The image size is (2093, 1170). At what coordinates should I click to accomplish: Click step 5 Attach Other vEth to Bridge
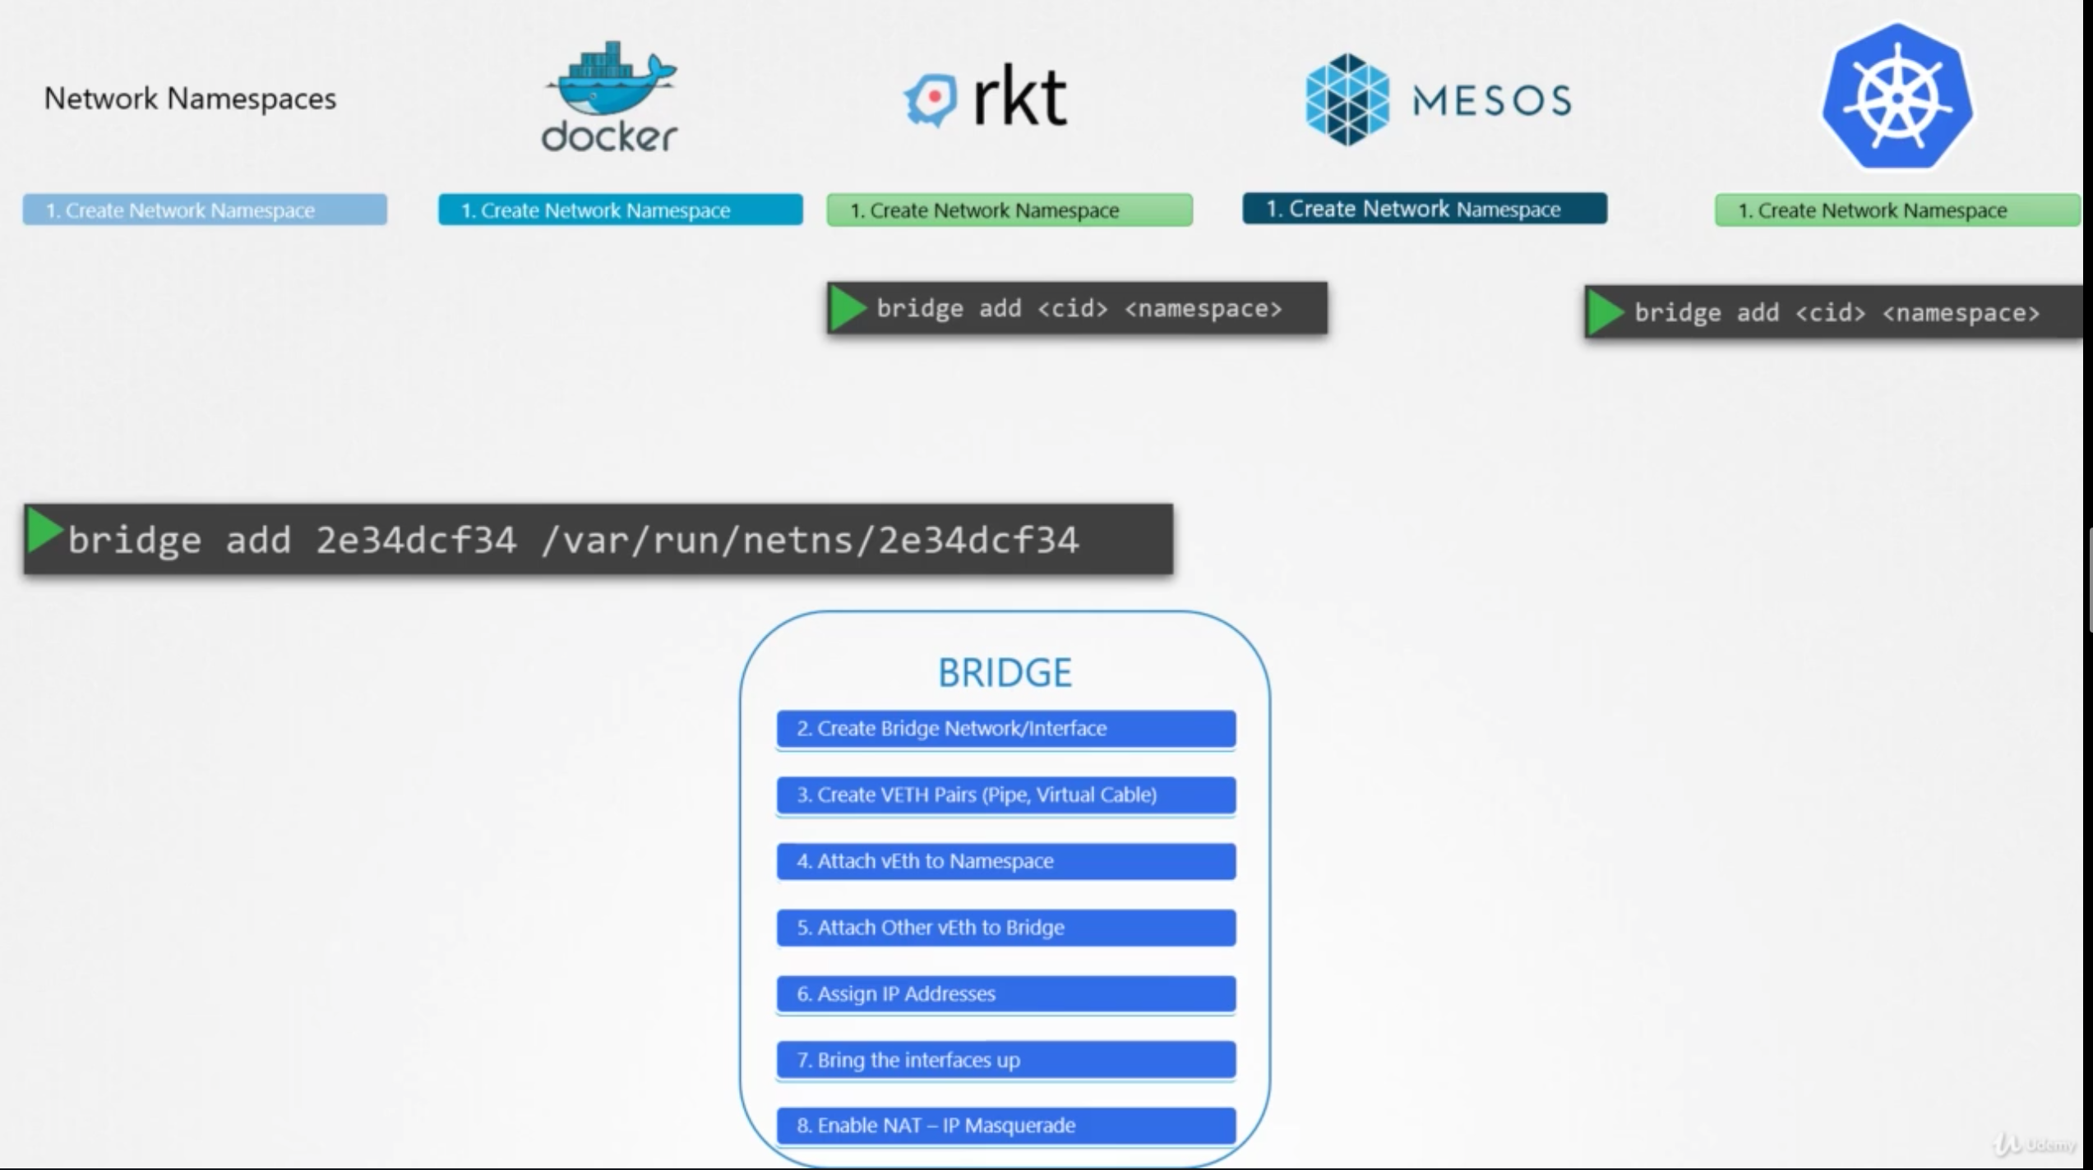click(1005, 928)
